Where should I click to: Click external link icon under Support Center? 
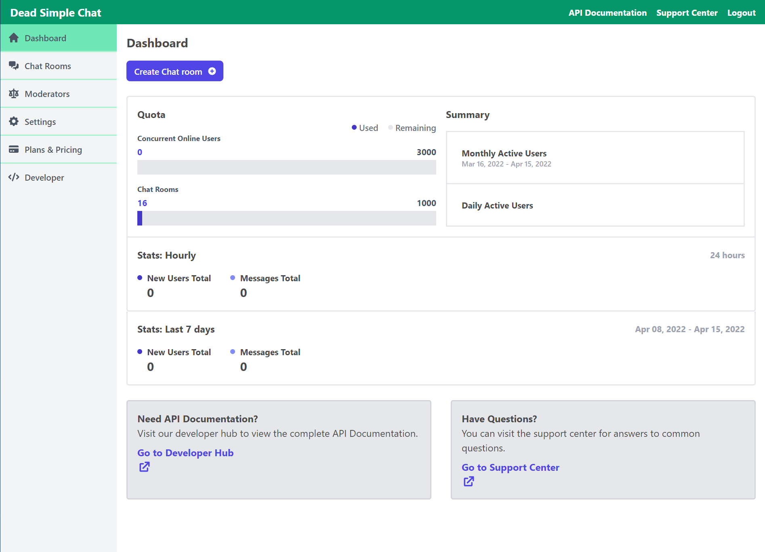click(469, 481)
